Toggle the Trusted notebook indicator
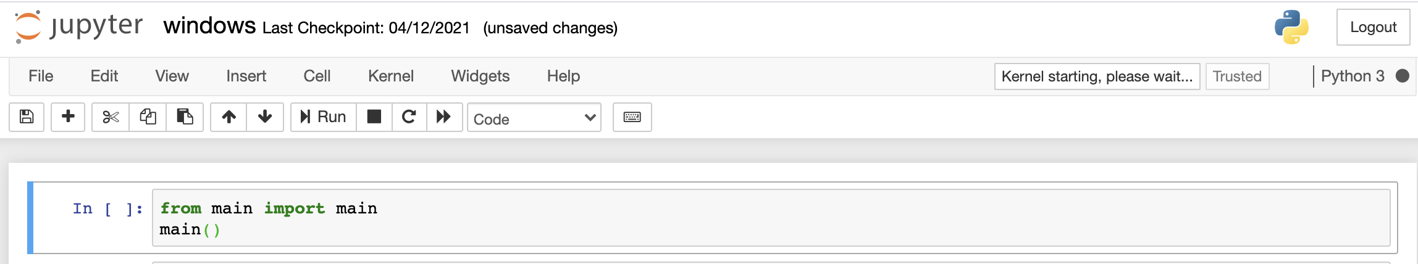Viewport: 1418px width, 264px height. [x=1237, y=76]
